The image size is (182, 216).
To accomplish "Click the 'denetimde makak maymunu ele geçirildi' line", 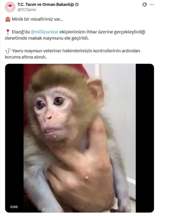I will (x=47, y=38).
